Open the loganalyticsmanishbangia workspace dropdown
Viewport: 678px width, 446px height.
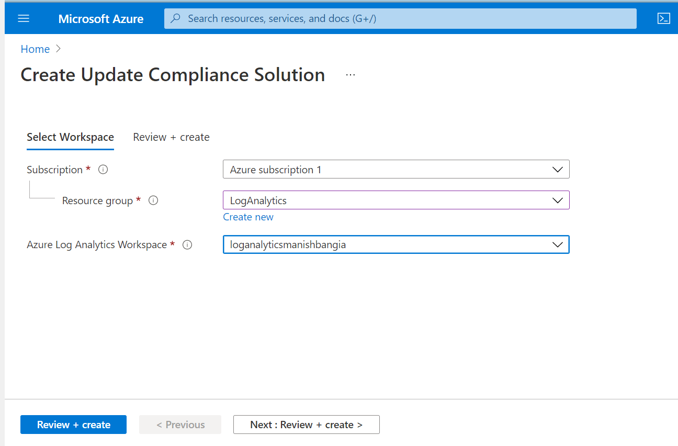click(x=558, y=244)
